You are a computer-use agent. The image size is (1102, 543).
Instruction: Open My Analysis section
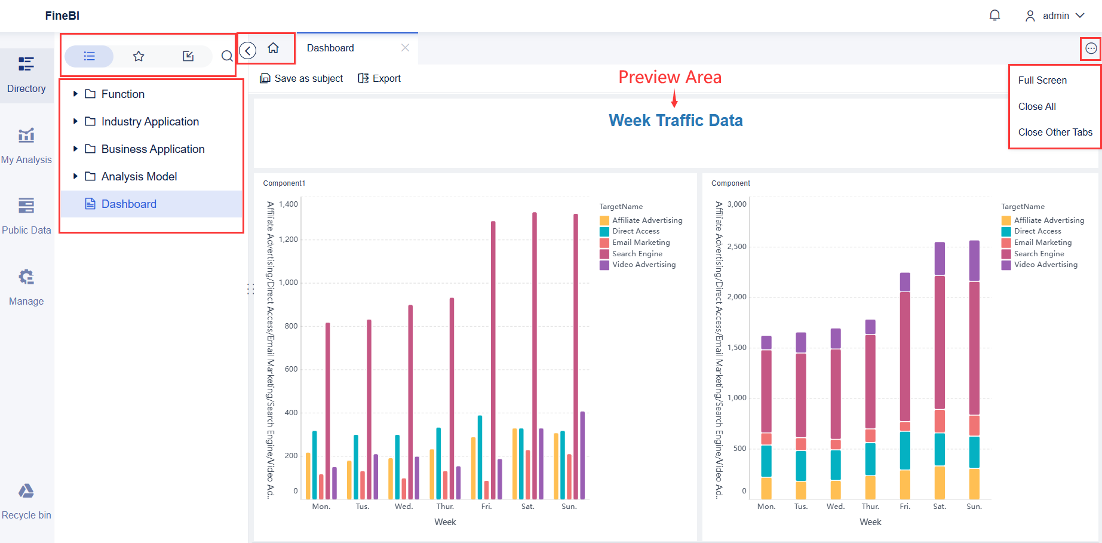26,145
